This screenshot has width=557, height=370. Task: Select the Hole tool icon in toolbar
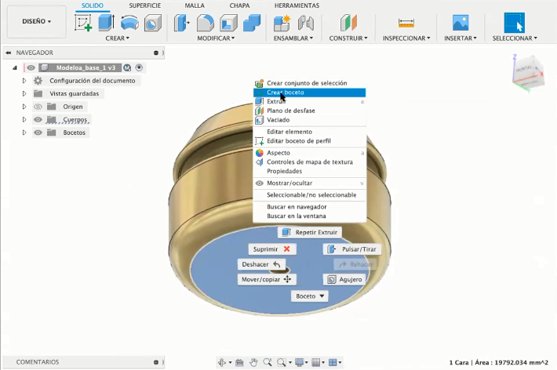153,24
